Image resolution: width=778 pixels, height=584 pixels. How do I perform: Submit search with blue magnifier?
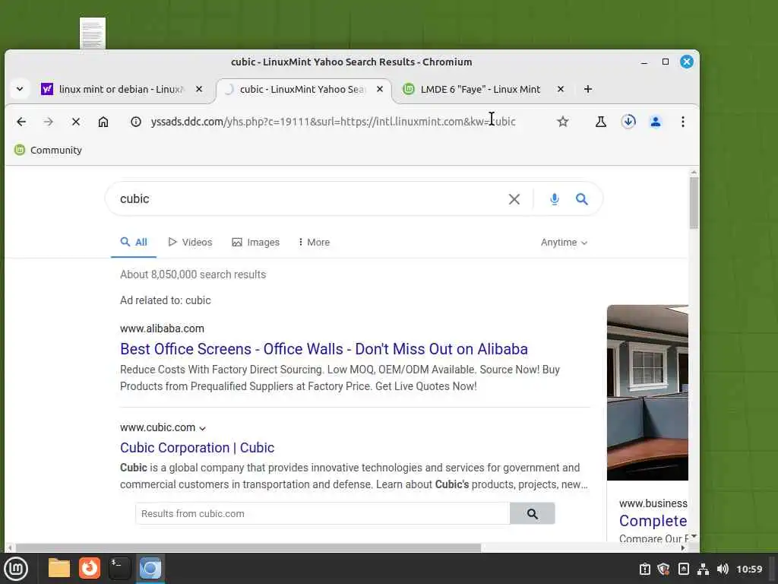(581, 199)
